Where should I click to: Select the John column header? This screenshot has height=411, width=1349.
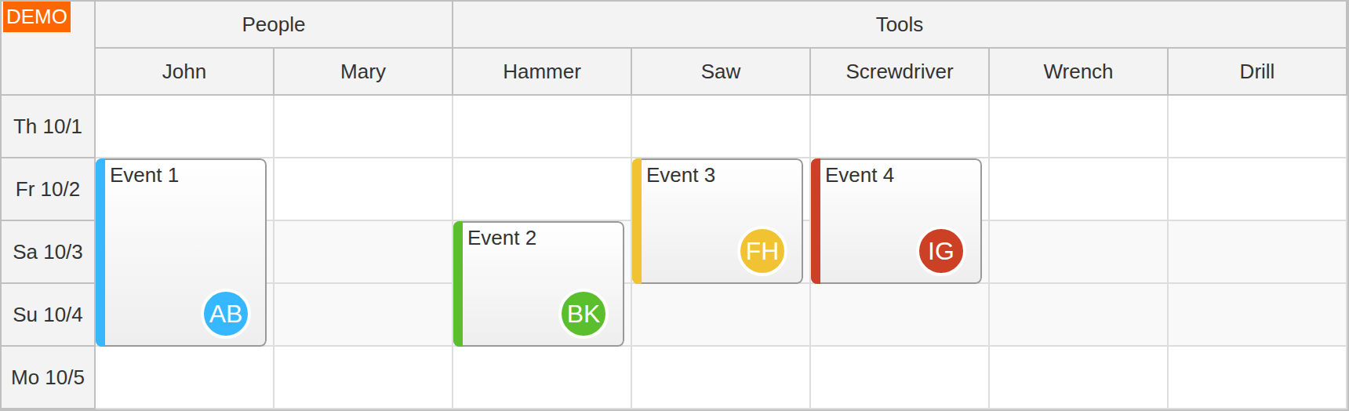tap(184, 71)
